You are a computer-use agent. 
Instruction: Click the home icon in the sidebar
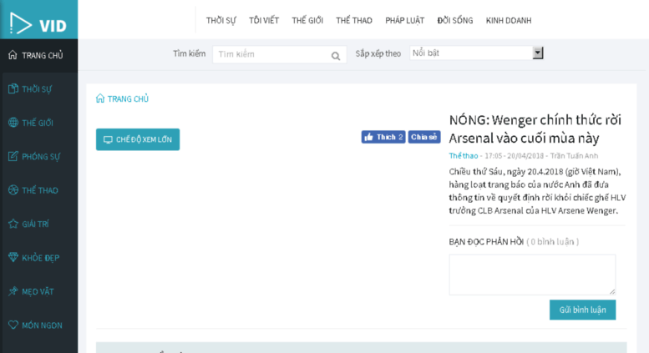pos(13,54)
